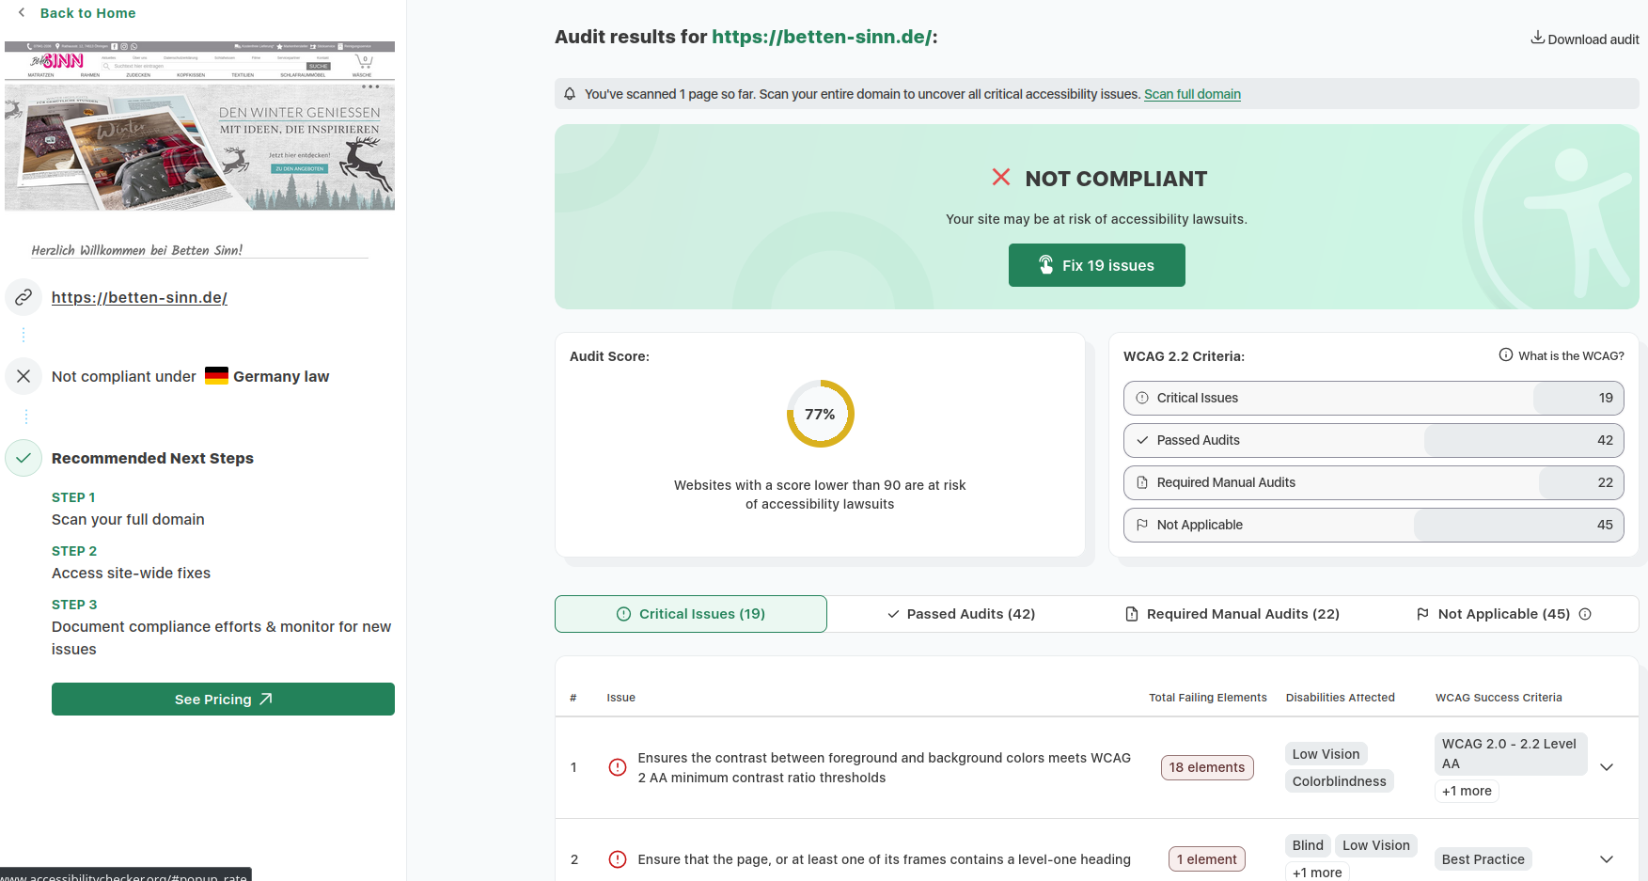Click the info icon after Not Applicable tab
This screenshot has width=1648, height=881.
point(1585,614)
